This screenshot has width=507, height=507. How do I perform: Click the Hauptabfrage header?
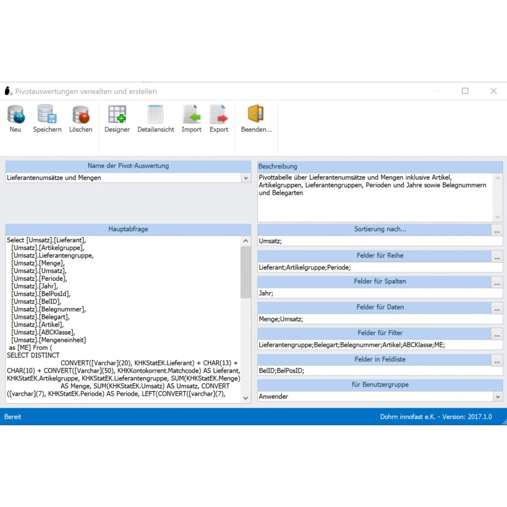[128, 229]
